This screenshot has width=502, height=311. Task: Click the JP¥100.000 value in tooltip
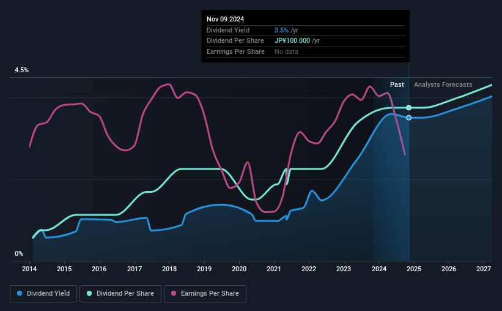(292, 41)
